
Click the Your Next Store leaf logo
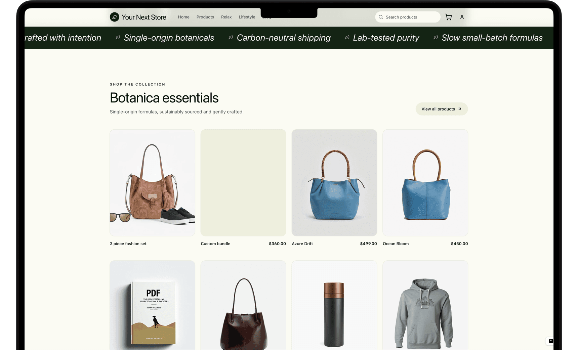114,17
